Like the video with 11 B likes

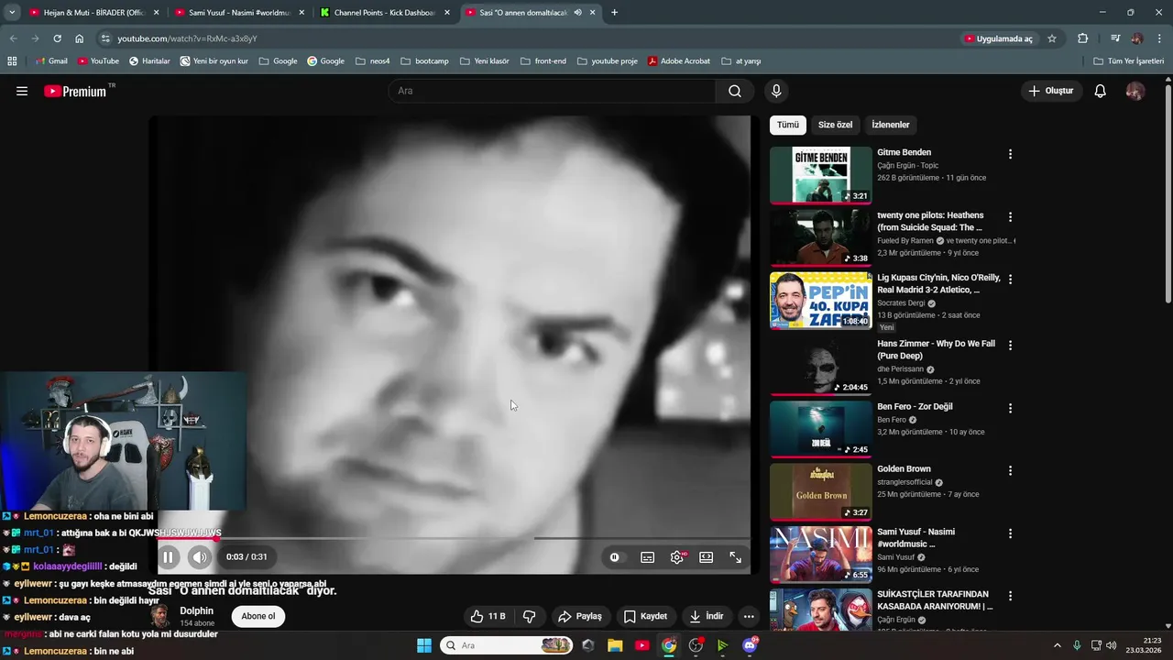tap(488, 616)
